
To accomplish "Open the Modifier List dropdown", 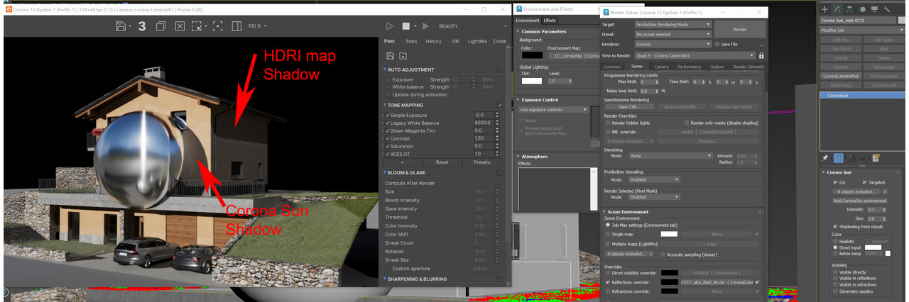I will 861,30.
